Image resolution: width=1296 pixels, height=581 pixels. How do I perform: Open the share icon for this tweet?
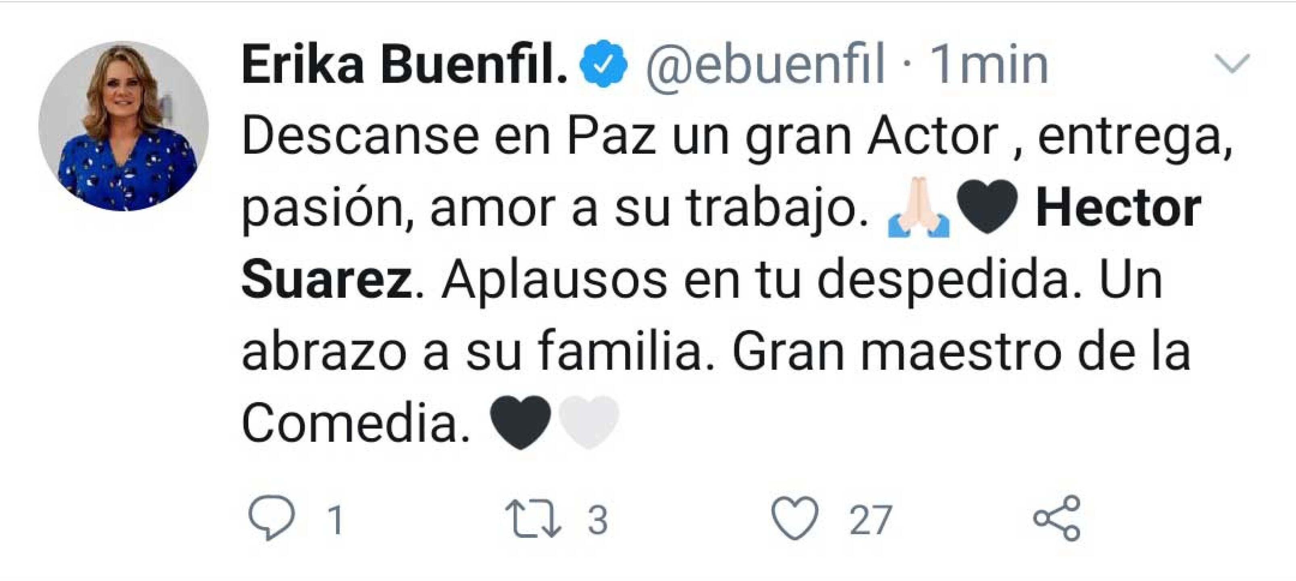[x=1056, y=518]
